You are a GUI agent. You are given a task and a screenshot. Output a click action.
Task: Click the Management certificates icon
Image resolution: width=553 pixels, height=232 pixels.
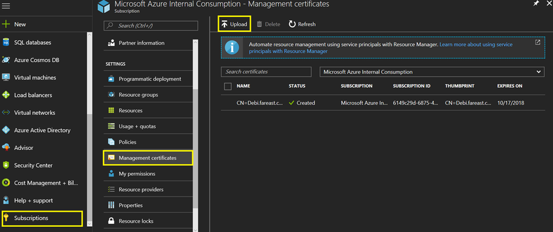click(111, 158)
